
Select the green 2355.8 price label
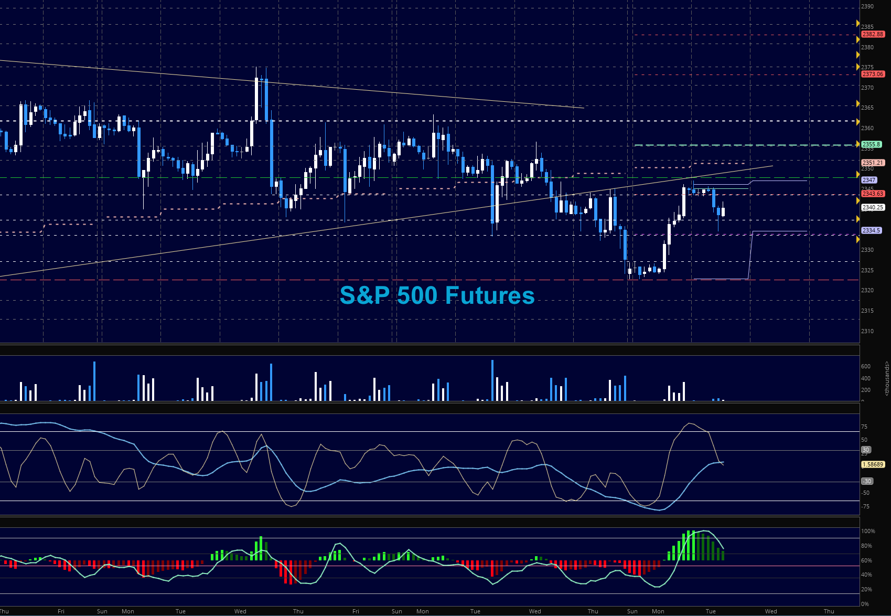[872, 144]
